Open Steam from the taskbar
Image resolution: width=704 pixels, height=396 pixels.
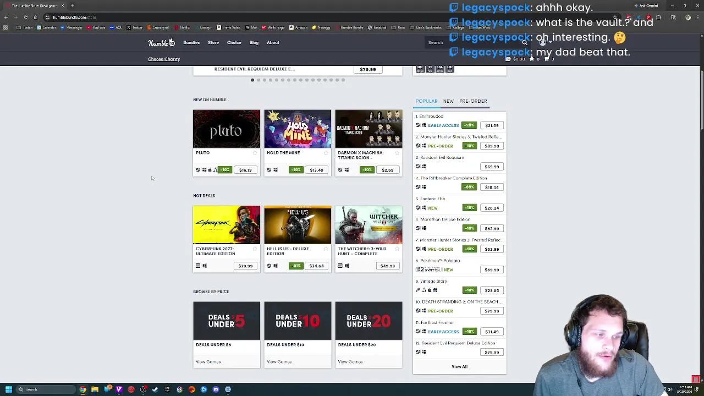(155, 390)
